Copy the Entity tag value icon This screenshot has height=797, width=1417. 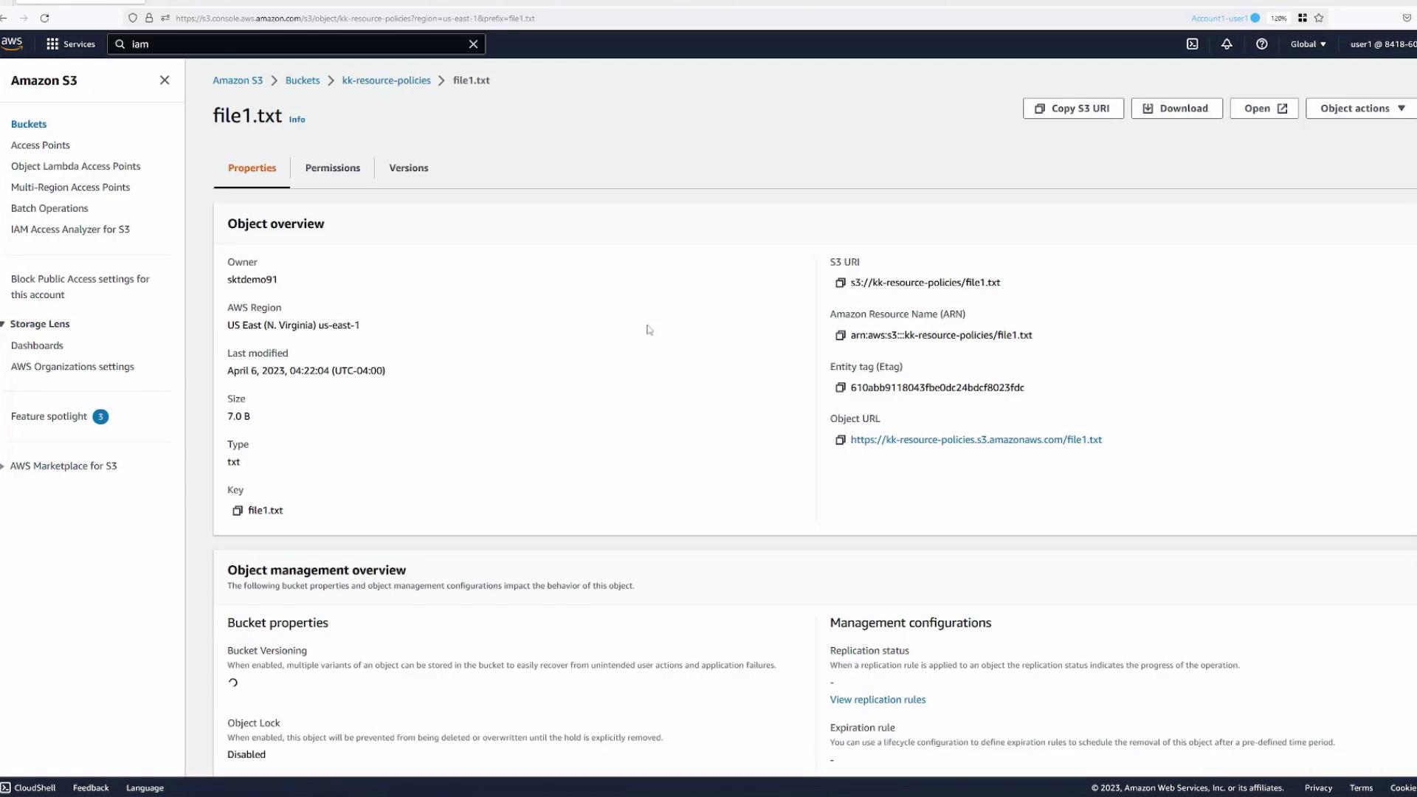840,387
